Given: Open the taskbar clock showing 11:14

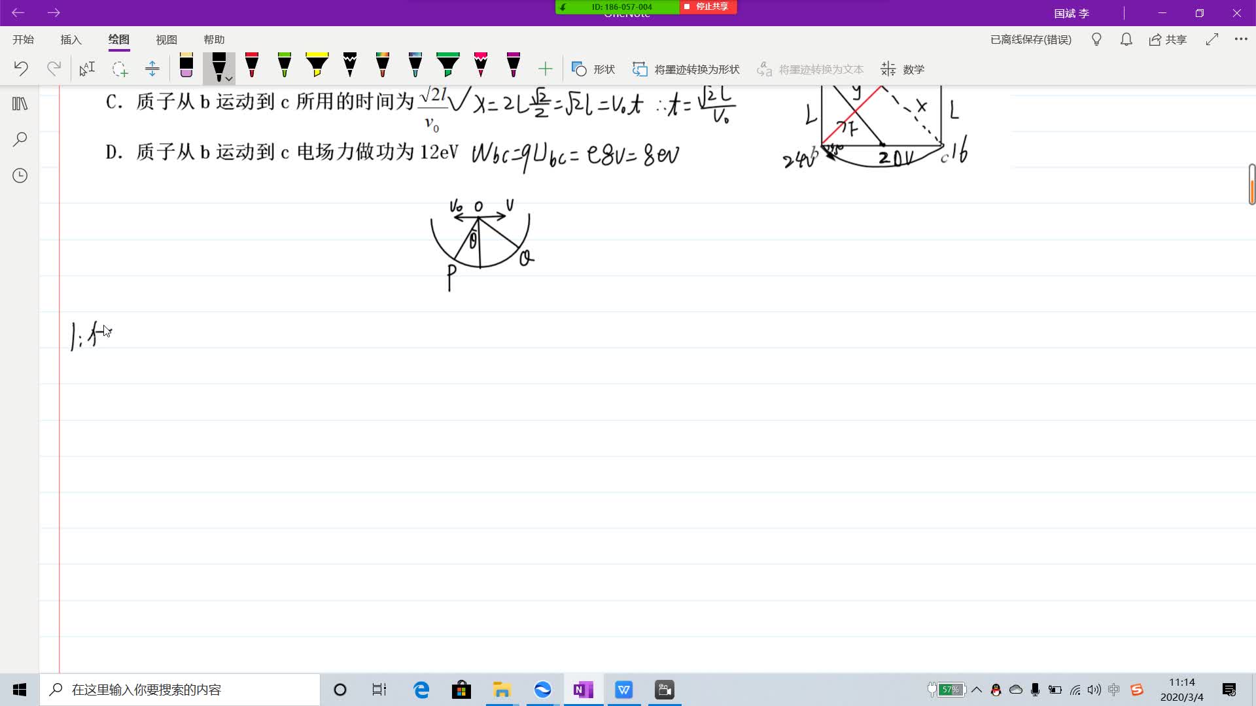Looking at the screenshot, I should click(1181, 690).
